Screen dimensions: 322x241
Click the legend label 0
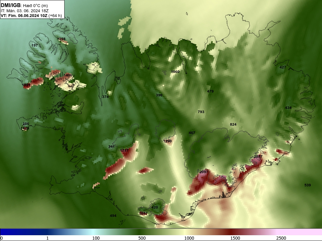(x=2, y=238)
